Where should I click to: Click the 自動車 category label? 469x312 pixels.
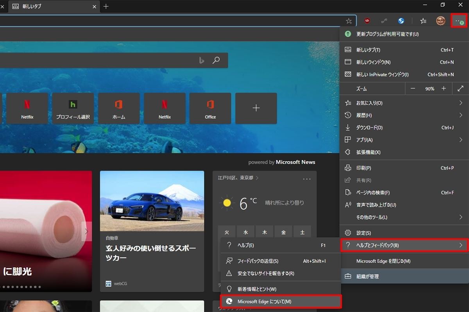pos(112,238)
